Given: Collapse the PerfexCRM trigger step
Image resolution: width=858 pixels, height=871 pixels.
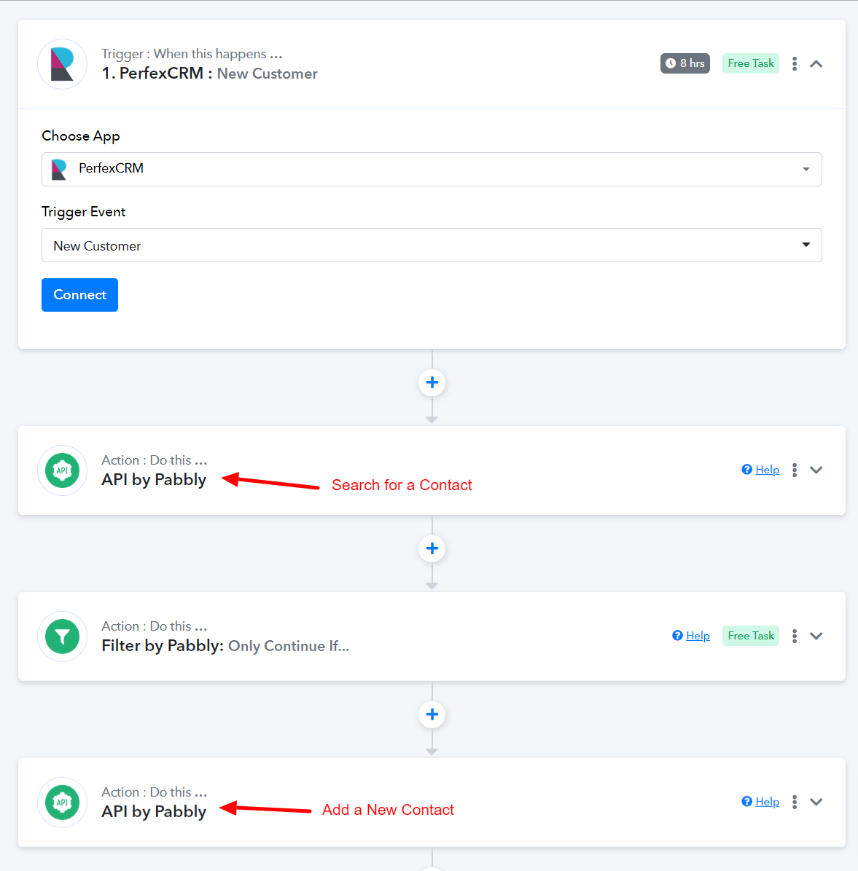Looking at the screenshot, I should [x=816, y=64].
